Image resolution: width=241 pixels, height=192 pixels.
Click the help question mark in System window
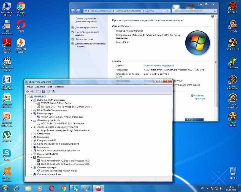coord(212,16)
